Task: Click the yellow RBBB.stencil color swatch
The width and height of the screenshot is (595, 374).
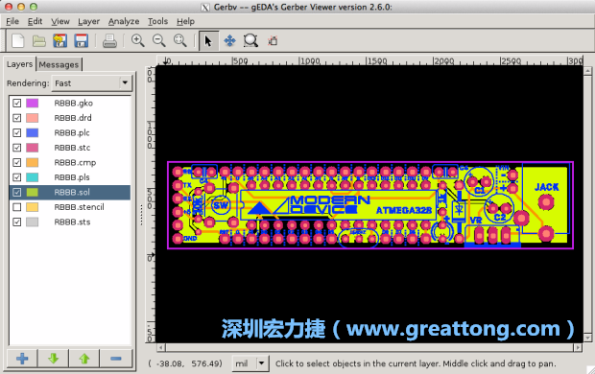Action: (x=33, y=207)
